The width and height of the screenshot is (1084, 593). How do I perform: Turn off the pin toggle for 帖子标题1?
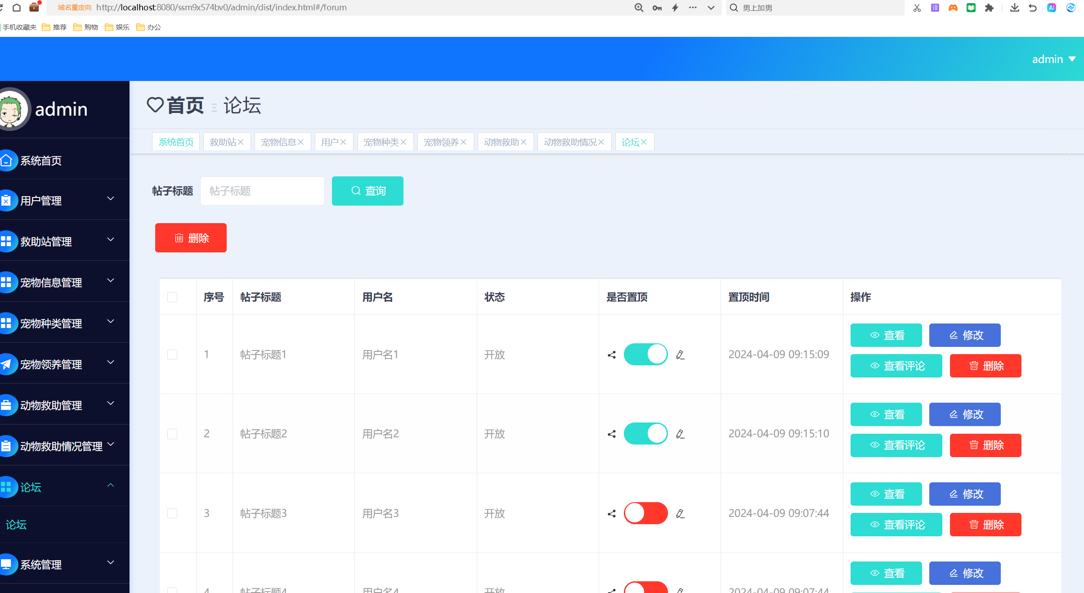pyautogui.click(x=645, y=355)
